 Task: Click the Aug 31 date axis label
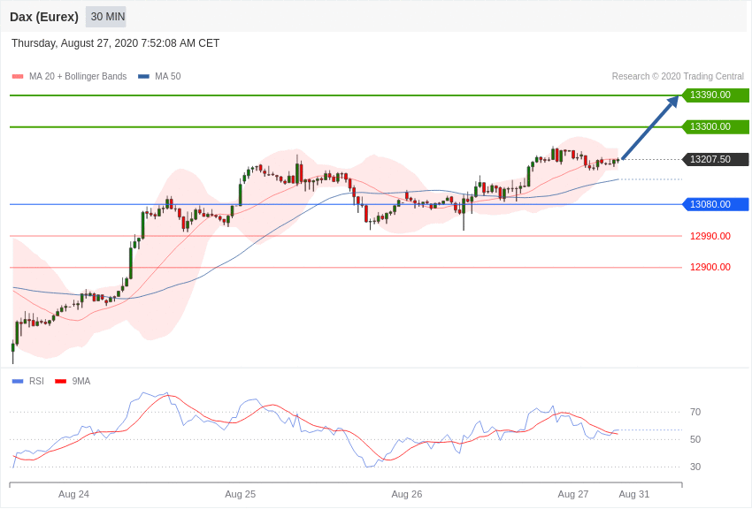(x=633, y=494)
